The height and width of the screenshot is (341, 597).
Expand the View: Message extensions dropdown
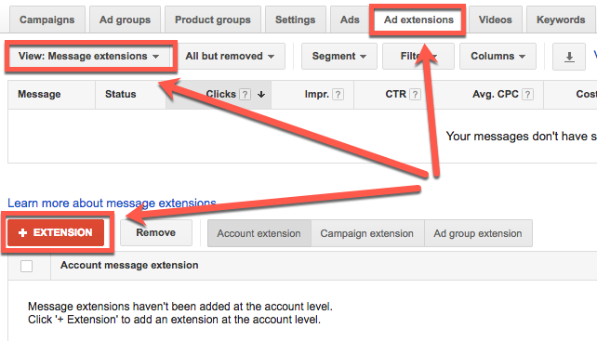(x=89, y=57)
